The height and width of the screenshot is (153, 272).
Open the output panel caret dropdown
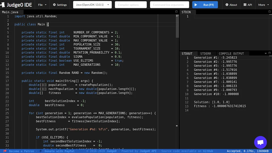(265, 53)
